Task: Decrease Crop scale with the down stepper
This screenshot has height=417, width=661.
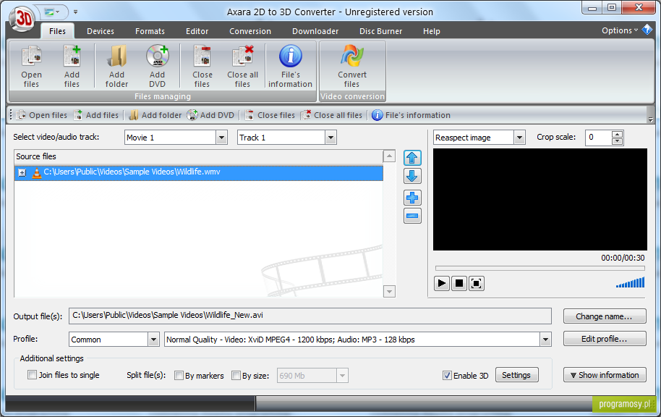Action: (617, 141)
